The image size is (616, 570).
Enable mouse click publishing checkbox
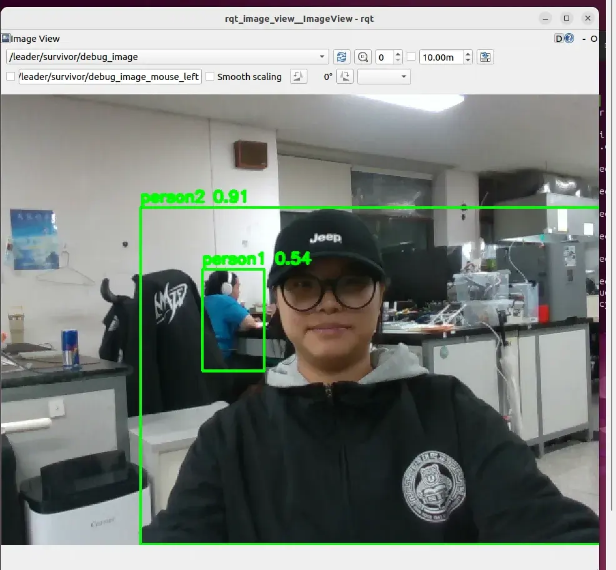[x=11, y=76]
